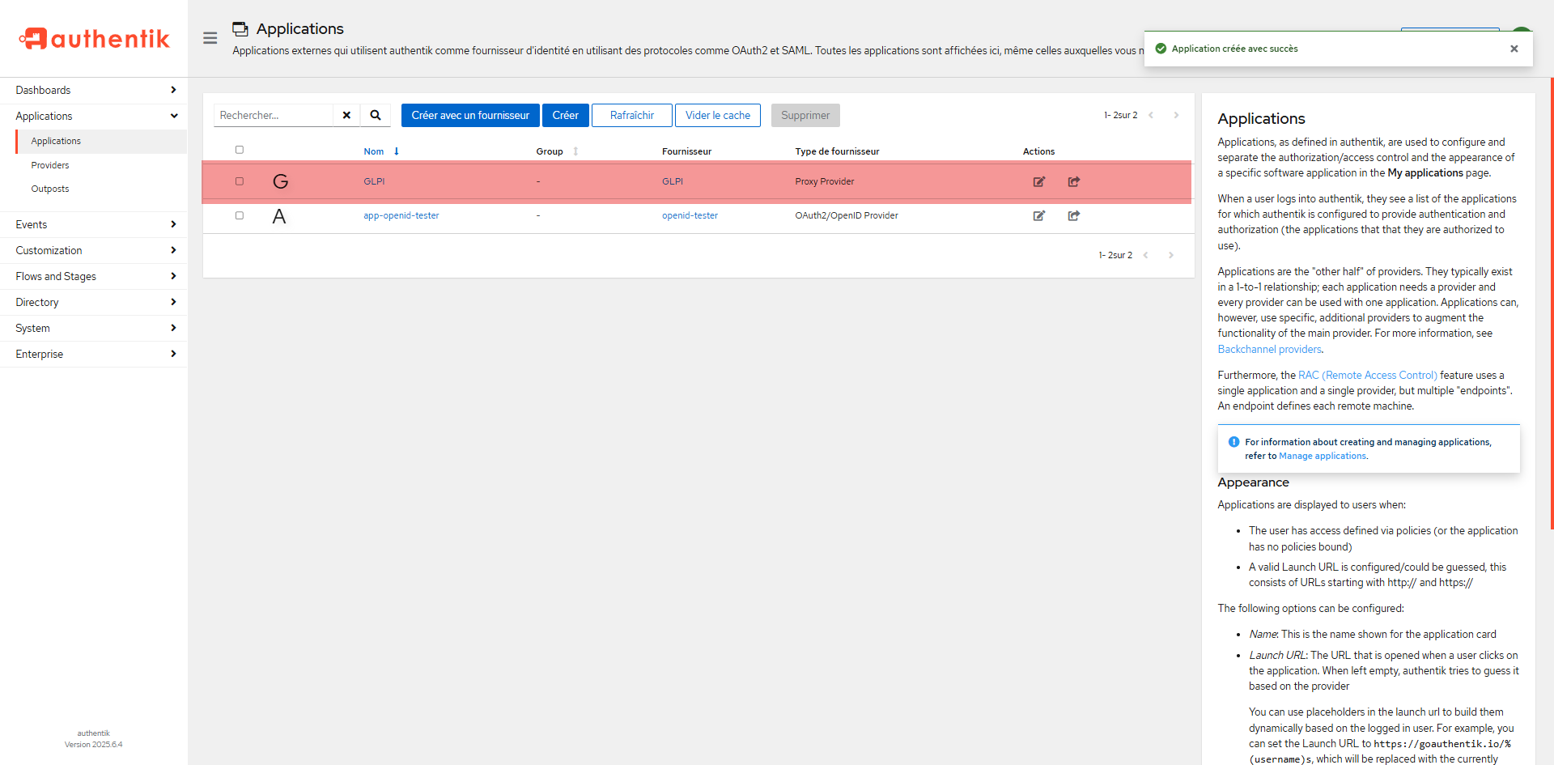Tick the select-all checkbox in table header
The image size is (1554, 765).
(240, 150)
